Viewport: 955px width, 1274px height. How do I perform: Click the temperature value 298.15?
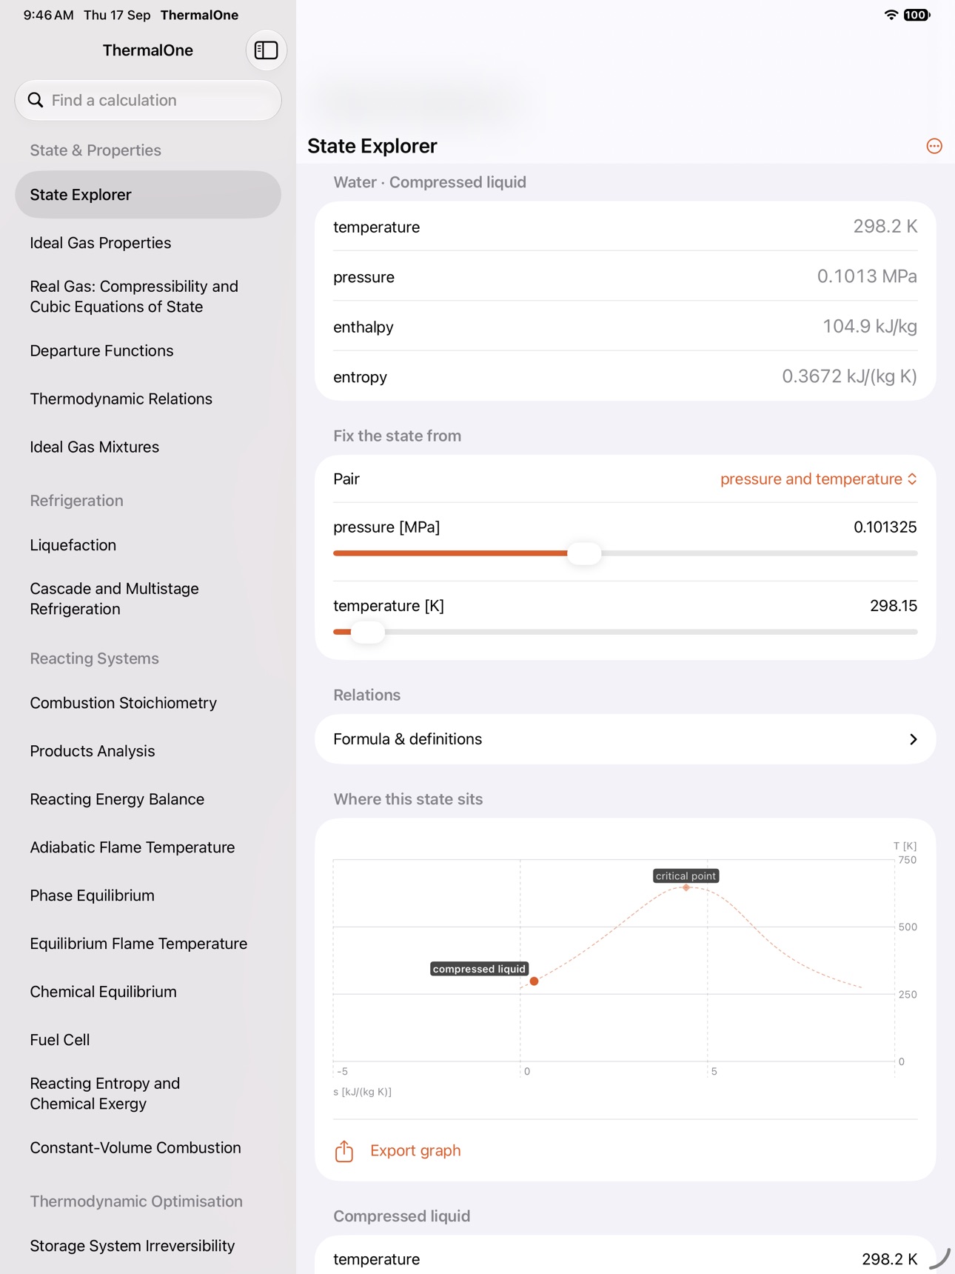tap(894, 606)
